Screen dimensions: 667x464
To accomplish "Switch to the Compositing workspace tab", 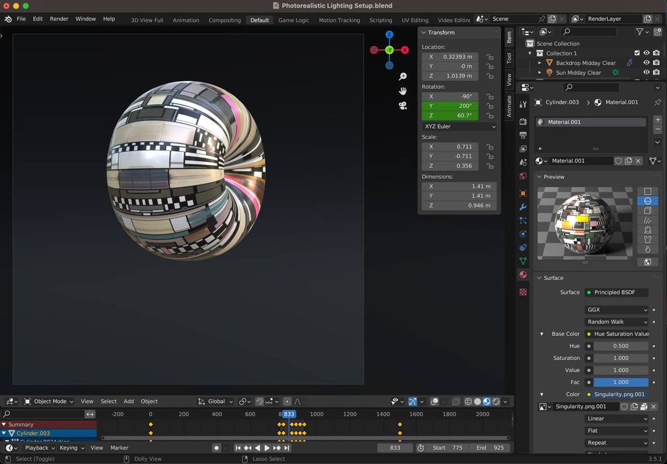I will point(225,20).
